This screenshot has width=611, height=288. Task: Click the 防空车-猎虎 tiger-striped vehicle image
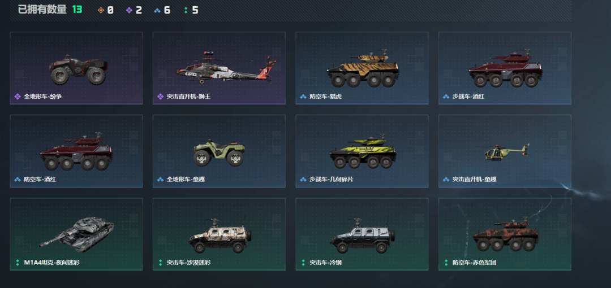[363, 68]
